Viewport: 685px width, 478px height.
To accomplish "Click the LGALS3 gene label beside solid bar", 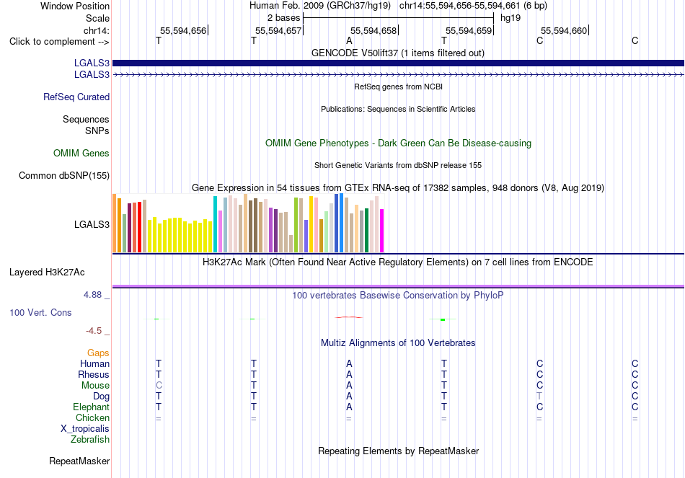I will pos(92,63).
